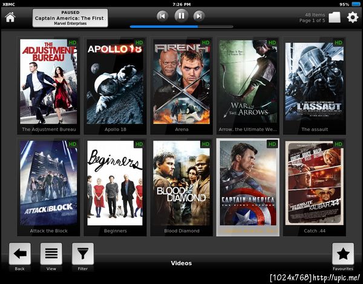363x284 pixels.
Task: Click HD badge on War of the Arrows
Action: click(x=272, y=42)
